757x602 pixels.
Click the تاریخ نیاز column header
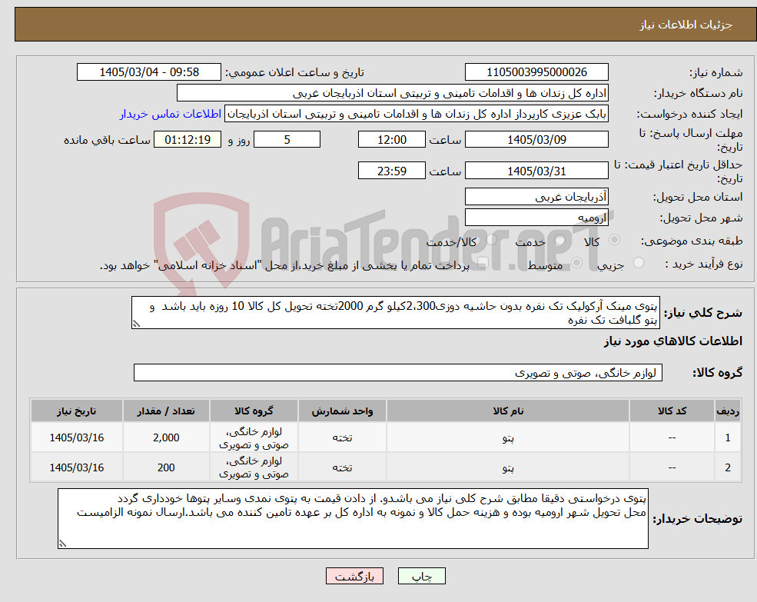(x=77, y=411)
